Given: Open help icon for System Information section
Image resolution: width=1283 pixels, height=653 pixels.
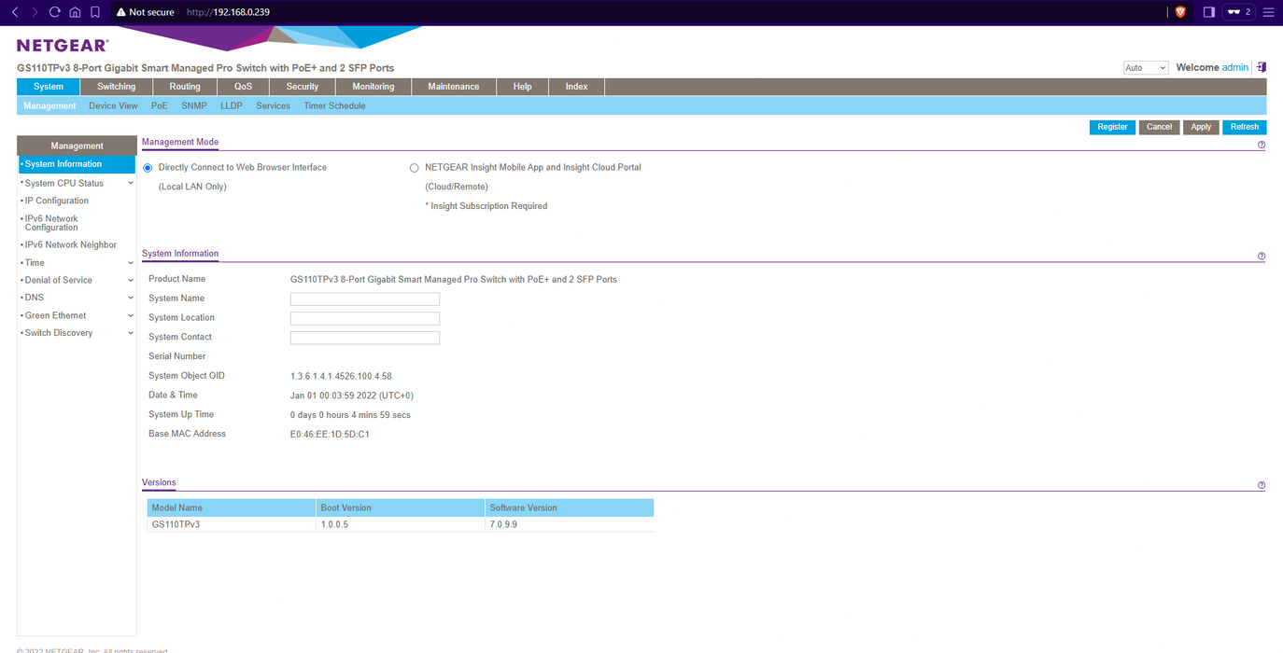Looking at the screenshot, I should point(1262,257).
